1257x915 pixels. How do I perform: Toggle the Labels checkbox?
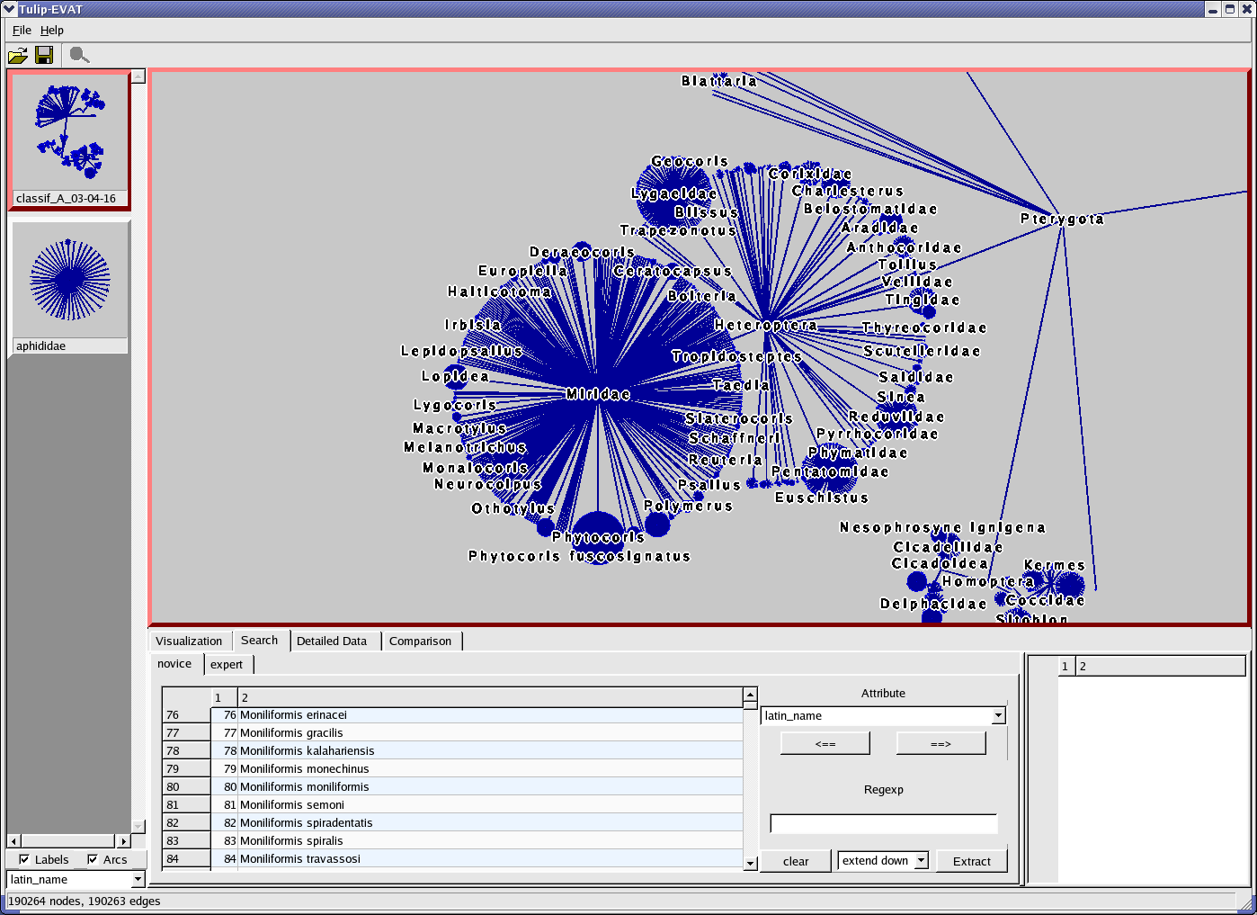[24, 859]
